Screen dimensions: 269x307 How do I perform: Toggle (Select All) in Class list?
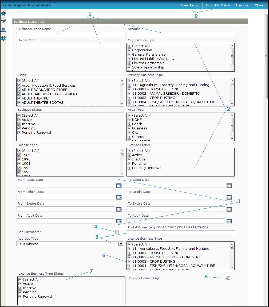19,81
